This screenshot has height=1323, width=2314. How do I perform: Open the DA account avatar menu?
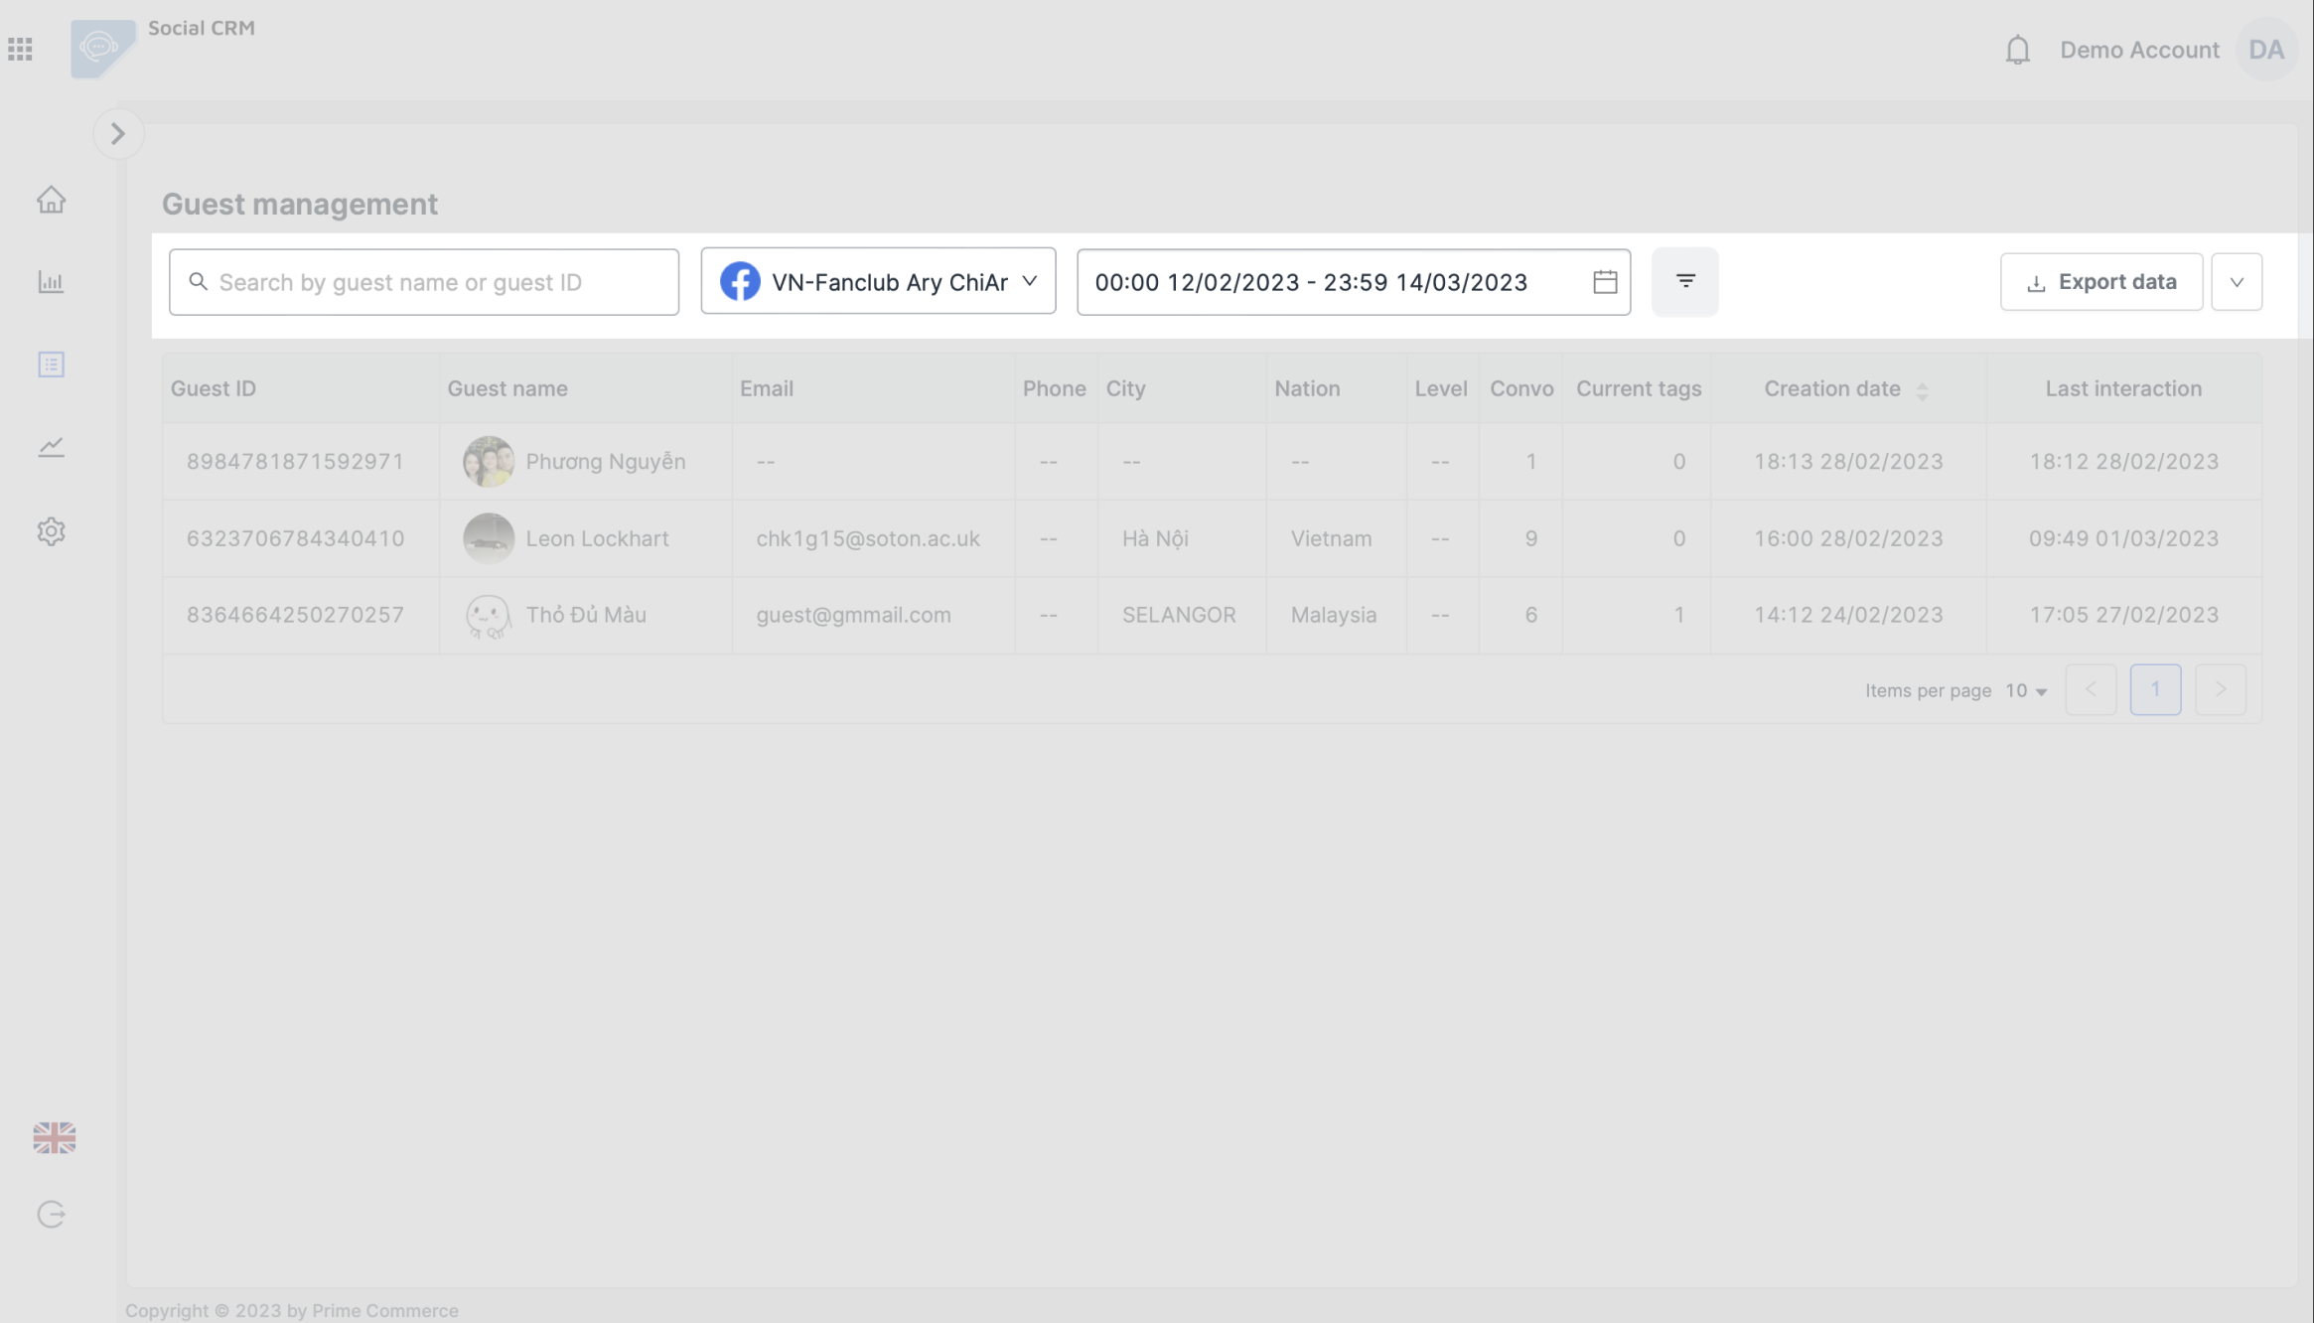[x=2265, y=50]
